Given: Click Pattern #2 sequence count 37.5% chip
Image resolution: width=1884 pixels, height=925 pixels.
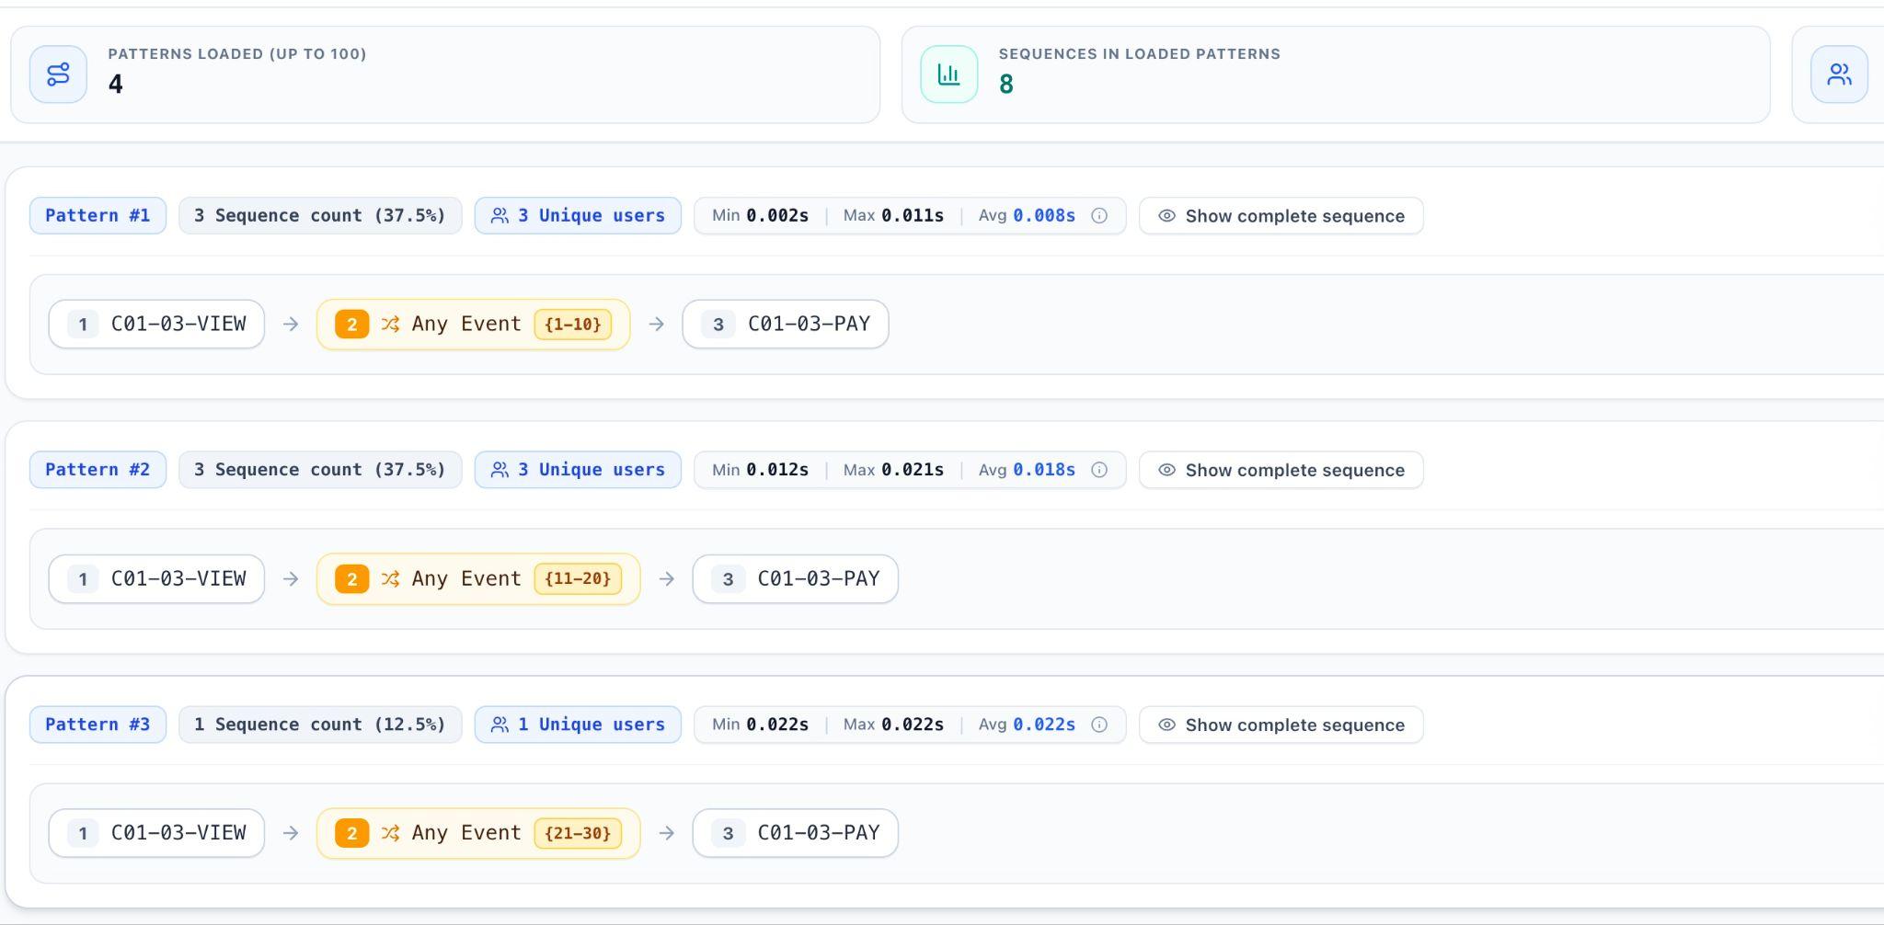Looking at the screenshot, I should click(320, 470).
